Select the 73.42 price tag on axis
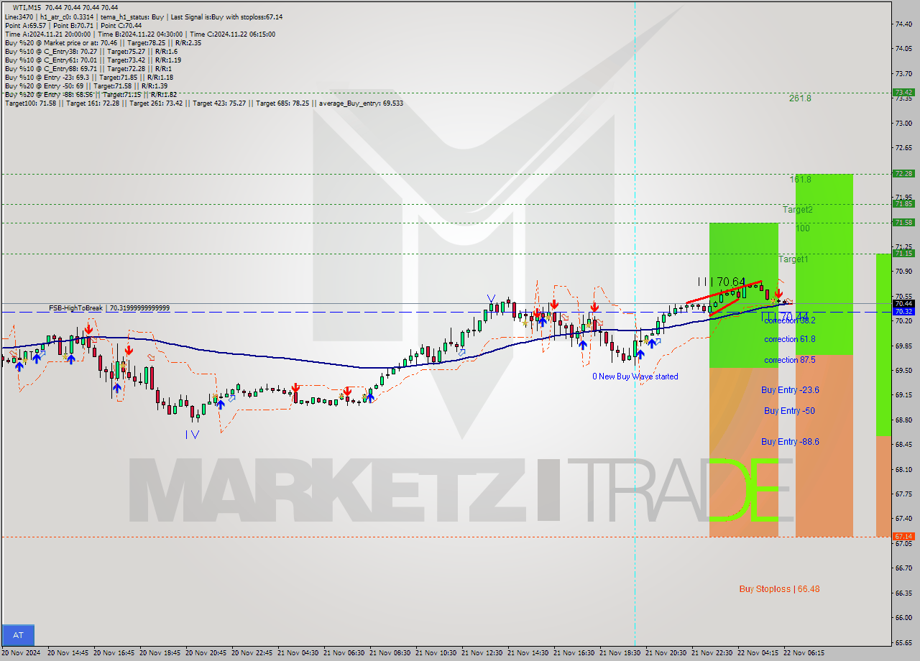The width and height of the screenshot is (920, 661). (903, 93)
